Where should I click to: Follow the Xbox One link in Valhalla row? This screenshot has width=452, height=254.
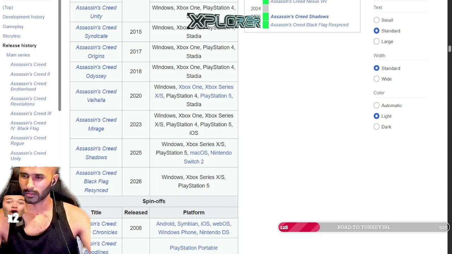point(190,87)
